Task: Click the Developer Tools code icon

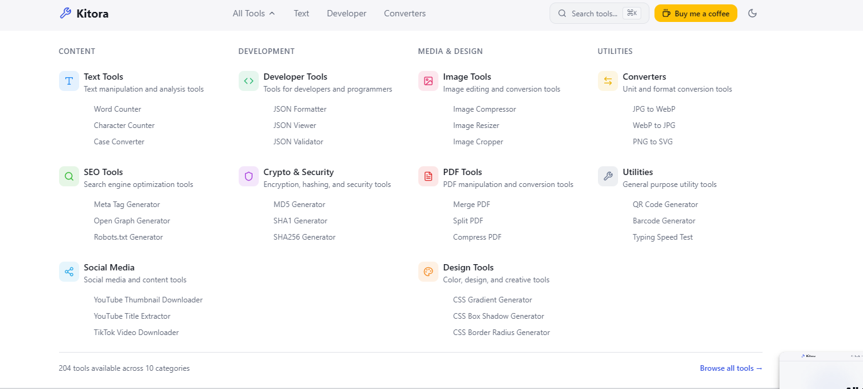Action: [249, 81]
